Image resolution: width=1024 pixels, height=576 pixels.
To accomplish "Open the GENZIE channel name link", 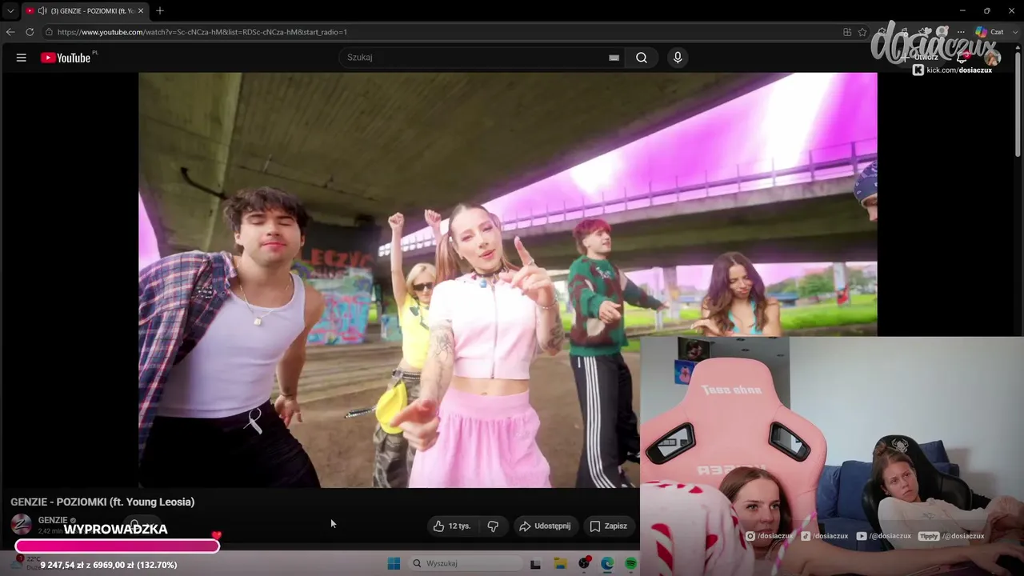I will (x=53, y=520).
